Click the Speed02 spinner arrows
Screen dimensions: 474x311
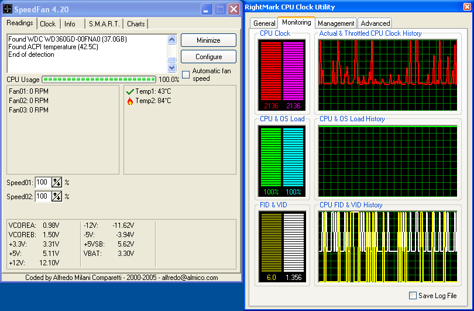[57, 197]
